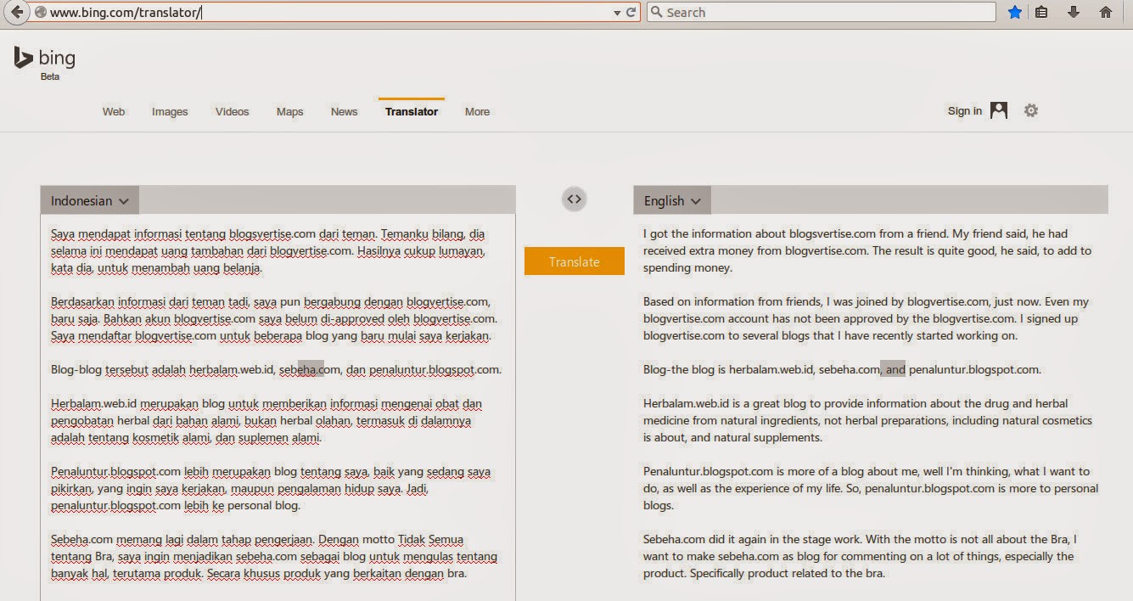Click source paragraph starting 'Saya mendapat informasi'
The width and height of the screenshot is (1133, 601).
[270, 250]
